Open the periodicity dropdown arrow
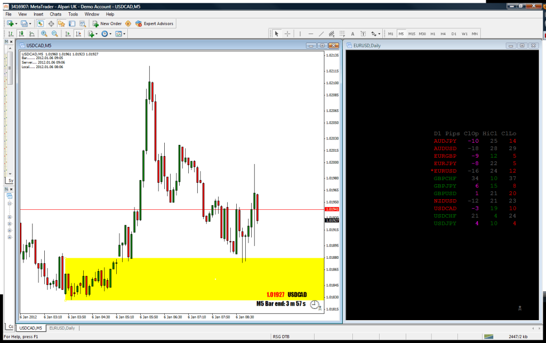The height and width of the screenshot is (343, 546). [x=110, y=34]
